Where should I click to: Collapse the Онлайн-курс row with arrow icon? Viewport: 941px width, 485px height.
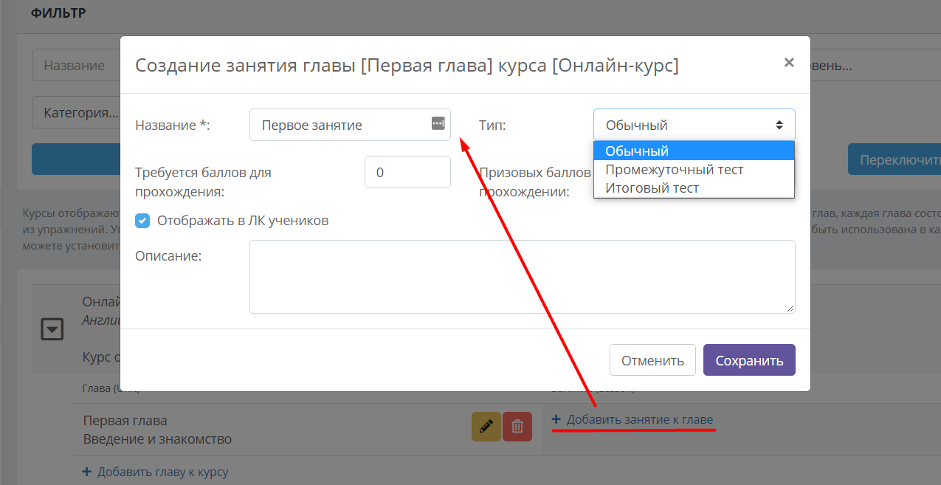(52, 329)
